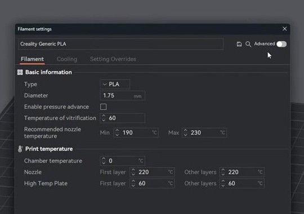
Task: Click the Max nozzle temperature value 230
Action: [x=196, y=133]
